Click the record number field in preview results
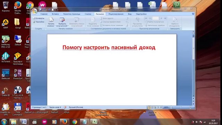This screenshot has width=222, height=125. coord(155,18)
